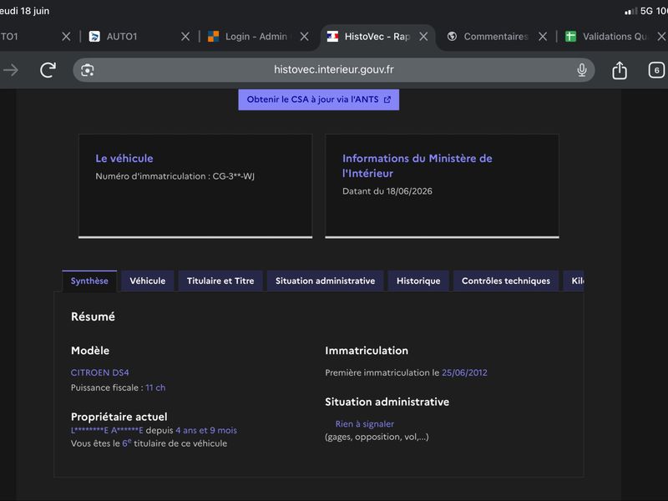The width and height of the screenshot is (668, 501).
Task: Check the cellular signal strength indicator
Action: coord(630,11)
